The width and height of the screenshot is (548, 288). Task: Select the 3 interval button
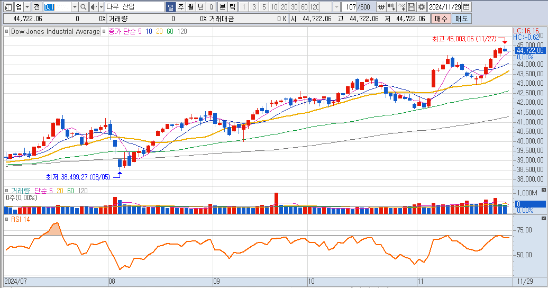(x=254, y=7)
